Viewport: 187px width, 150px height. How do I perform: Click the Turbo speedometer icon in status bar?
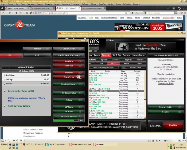[21, 141]
